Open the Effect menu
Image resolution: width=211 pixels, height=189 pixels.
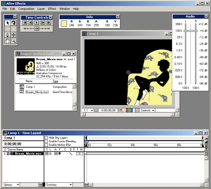tap(52, 9)
